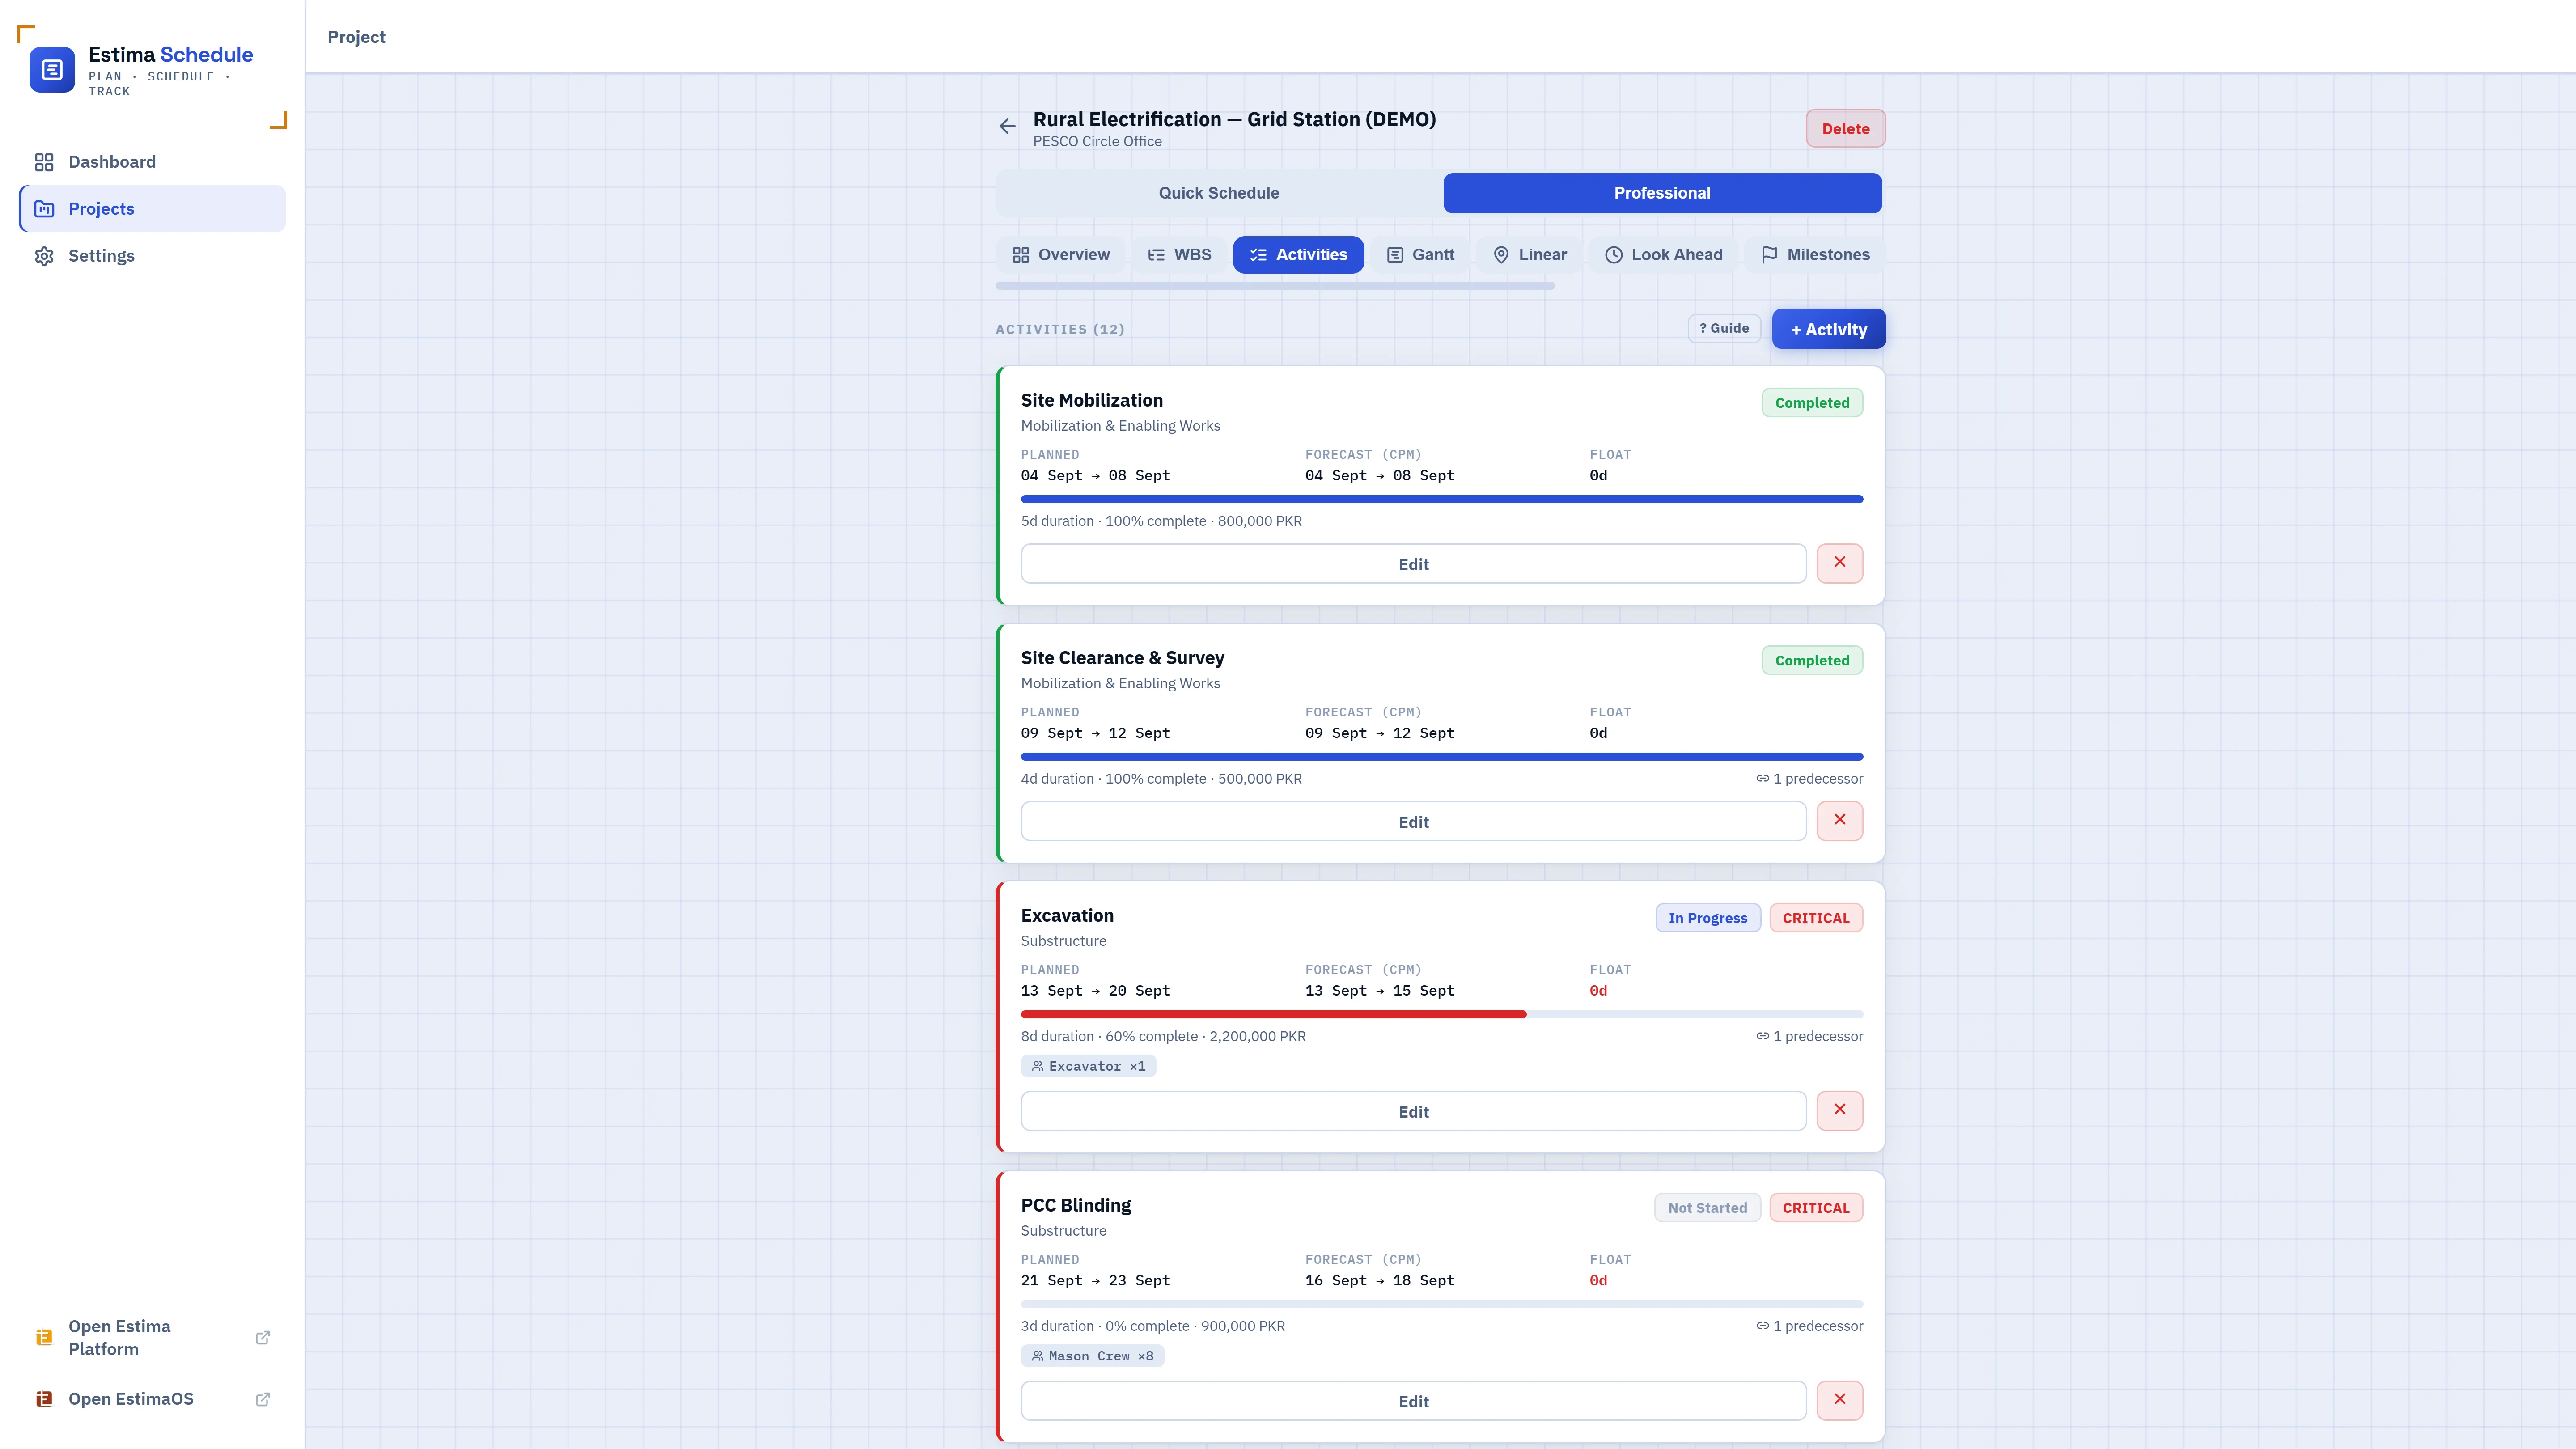Edit the Excavation activity
Viewport: 2576px width, 1449px height.
click(1413, 1111)
